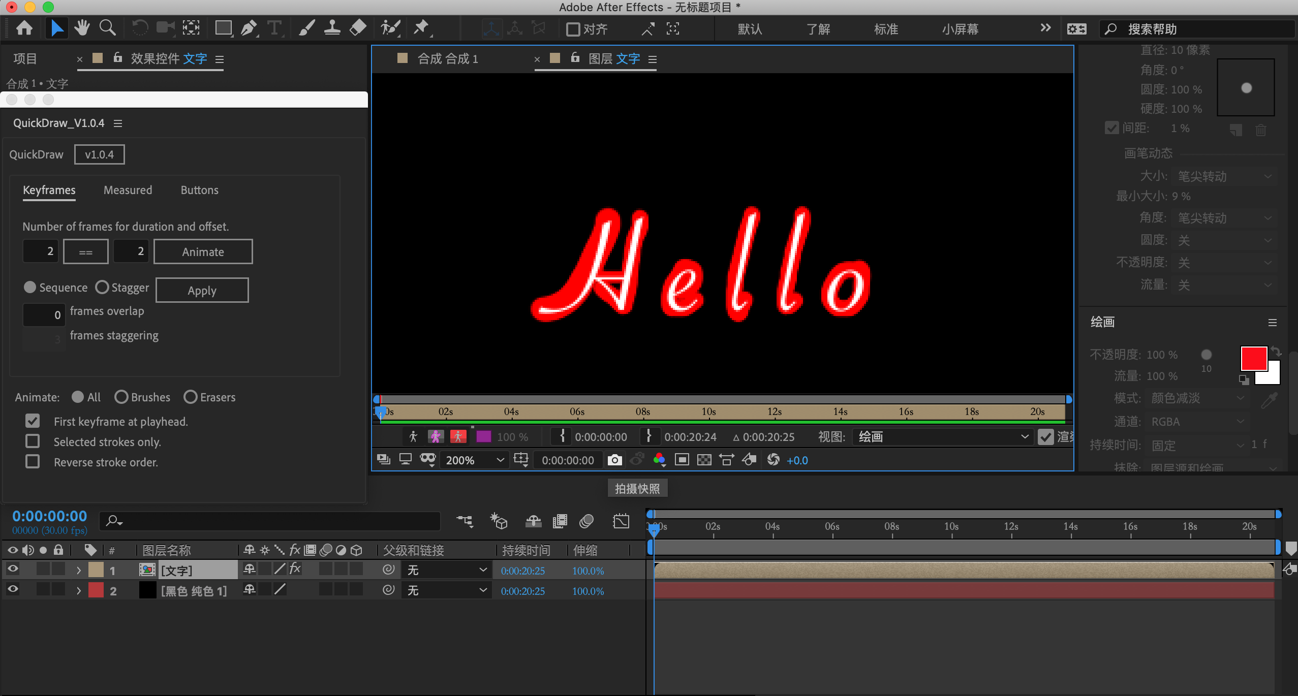The image size is (1298, 696).
Task: Click the Animate button
Action: point(203,252)
